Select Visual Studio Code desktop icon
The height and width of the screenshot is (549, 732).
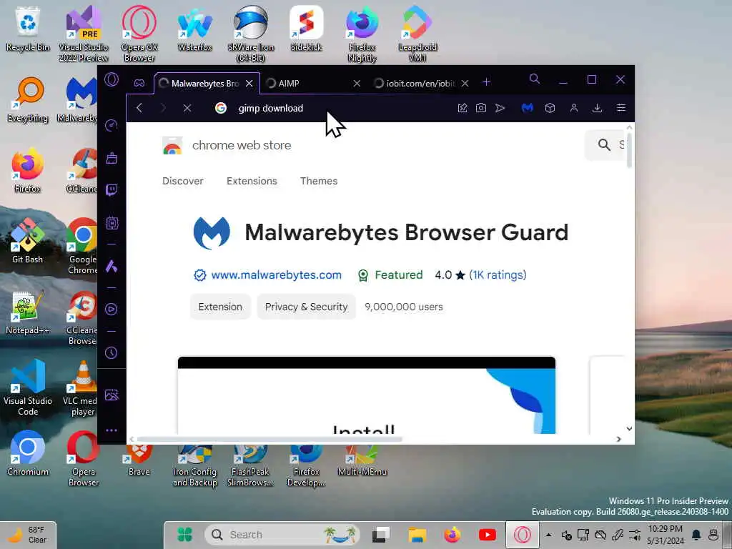[28, 388]
